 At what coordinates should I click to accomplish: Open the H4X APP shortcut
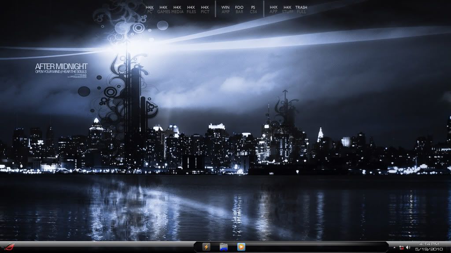pos(274,10)
